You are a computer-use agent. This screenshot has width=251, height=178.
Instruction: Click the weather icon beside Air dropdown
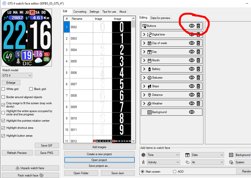point(187,162)
